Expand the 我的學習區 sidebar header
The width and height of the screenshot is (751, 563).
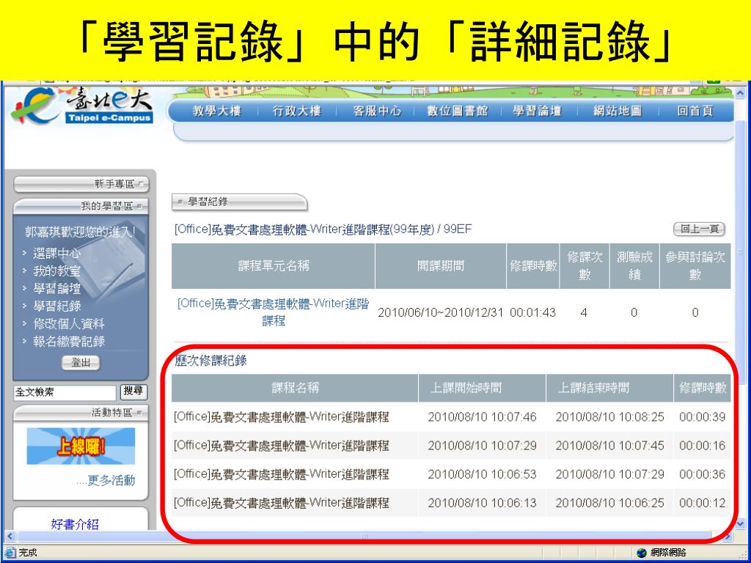pyautogui.click(x=81, y=206)
